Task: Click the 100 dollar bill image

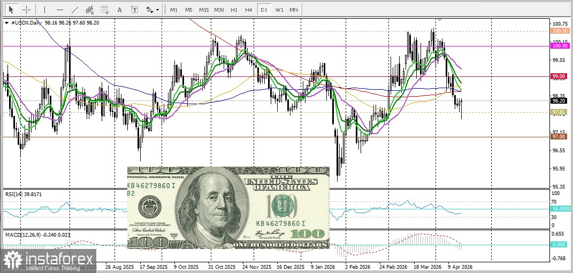Action: [x=228, y=208]
